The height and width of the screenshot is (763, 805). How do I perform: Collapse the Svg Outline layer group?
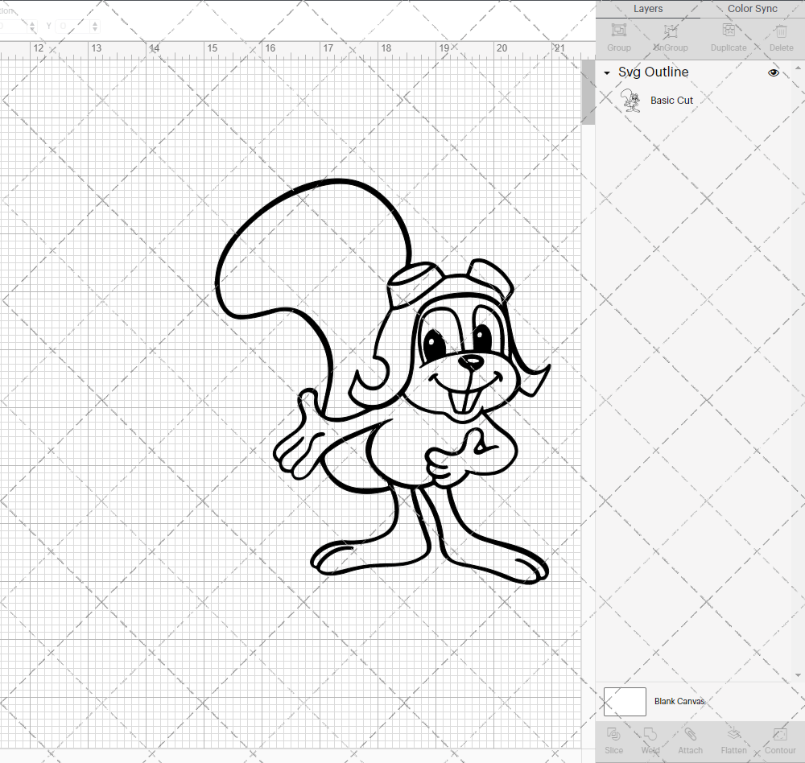[x=607, y=73]
